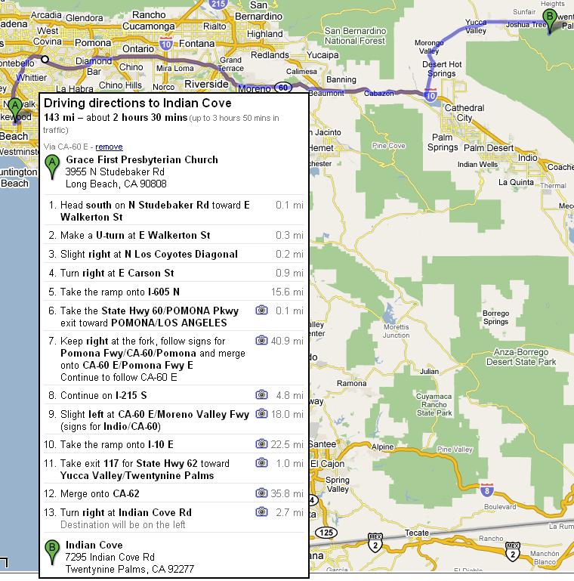The height and width of the screenshot is (581, 574).
Task: Open street view camera for step 7 Keep right at fork
Action: click(x=261, y=340)
